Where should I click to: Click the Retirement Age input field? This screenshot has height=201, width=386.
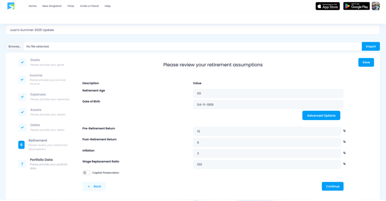tap(268, 93)
